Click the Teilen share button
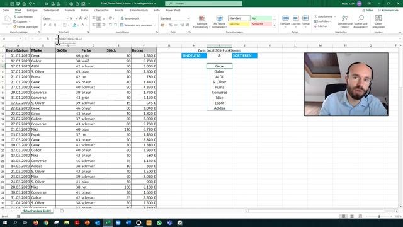403x227 pixels. point(368,10)
